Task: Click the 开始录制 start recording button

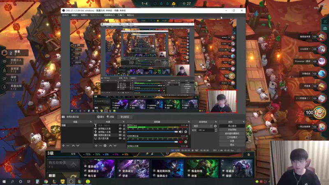Action: point(232,129)
